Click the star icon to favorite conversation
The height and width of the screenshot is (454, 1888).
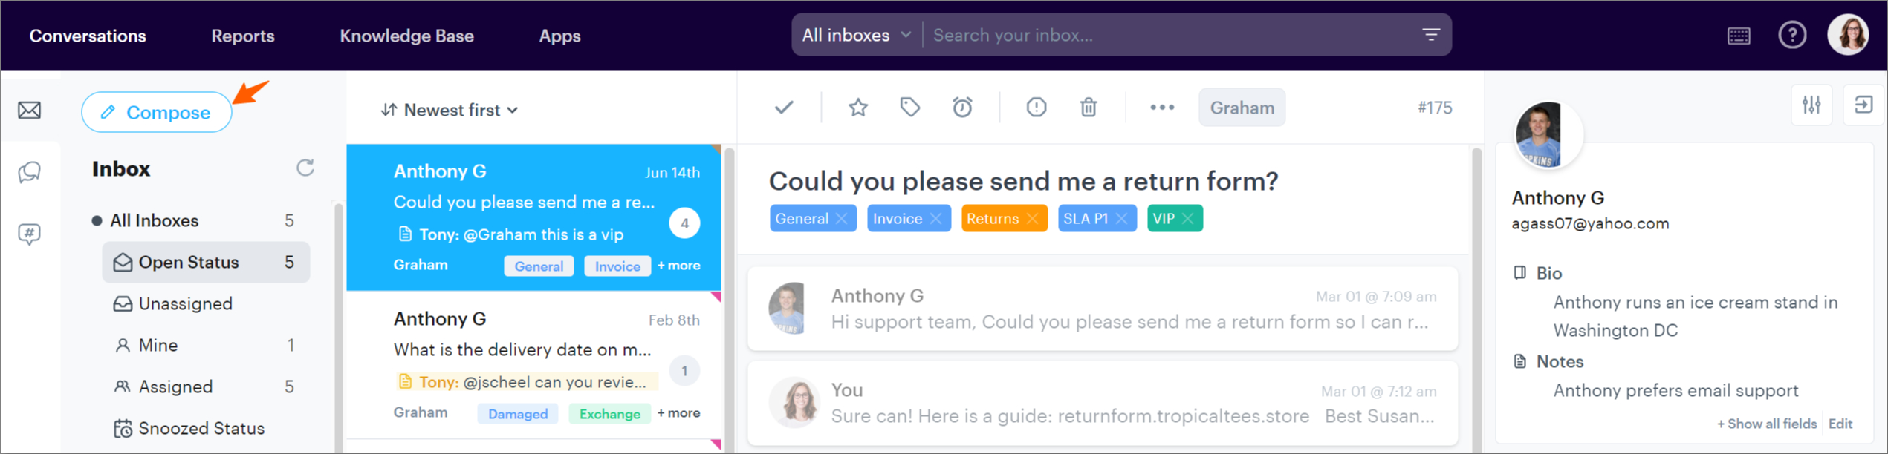coord(858,108)
